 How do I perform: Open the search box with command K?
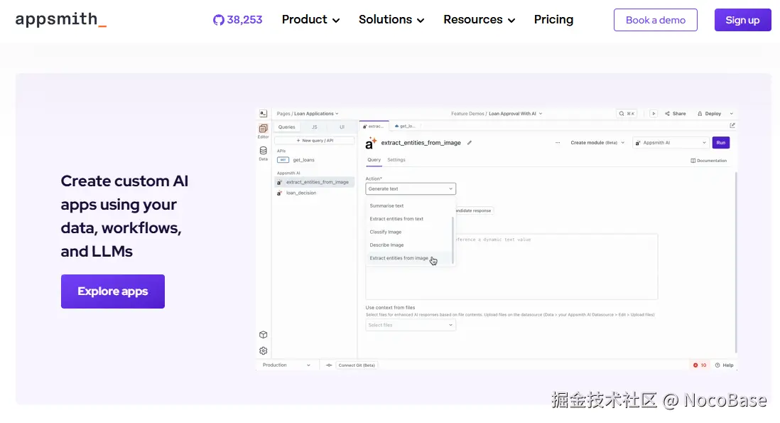[627, 114]
